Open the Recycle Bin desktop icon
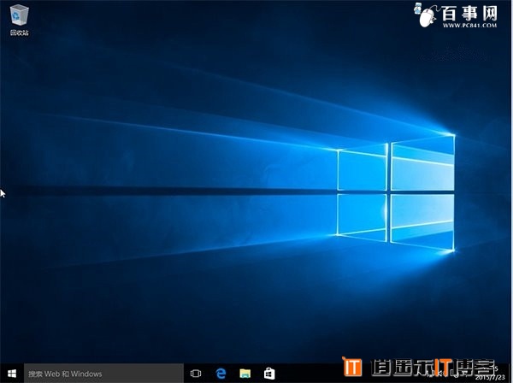The width and height of the screenshot is (513, 383). (x=20, y=20)
